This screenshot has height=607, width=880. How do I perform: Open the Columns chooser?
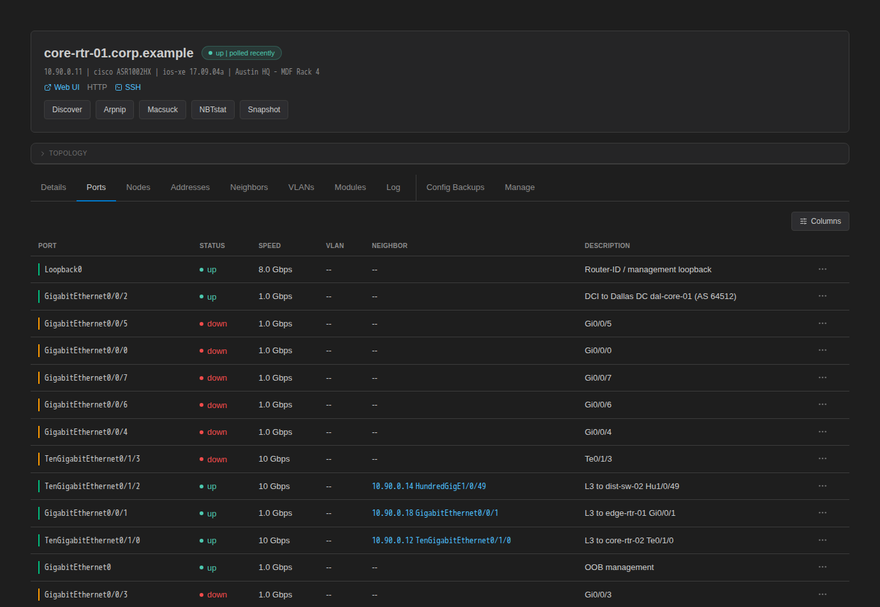(820, 221)
